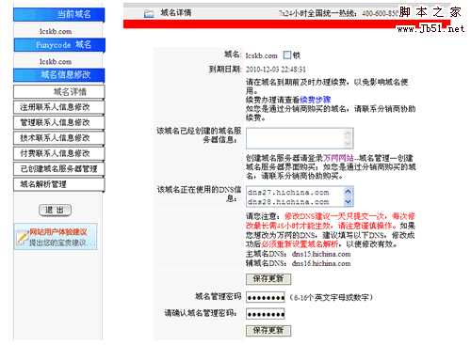The image size is (471, 345).
Task: Focus the 请确认域名管理密码 confirm field
Action: pos(266,314)
